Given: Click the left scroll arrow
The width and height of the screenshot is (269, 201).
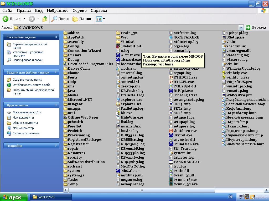Looking at the screenshot, I should point(66,190).
